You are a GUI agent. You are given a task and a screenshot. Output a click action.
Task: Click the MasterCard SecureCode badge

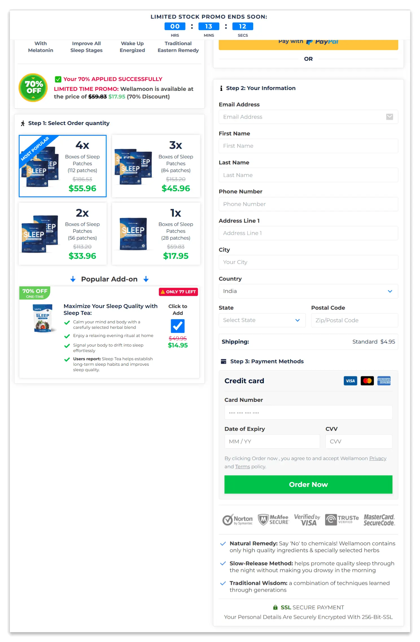coord(379,520)
